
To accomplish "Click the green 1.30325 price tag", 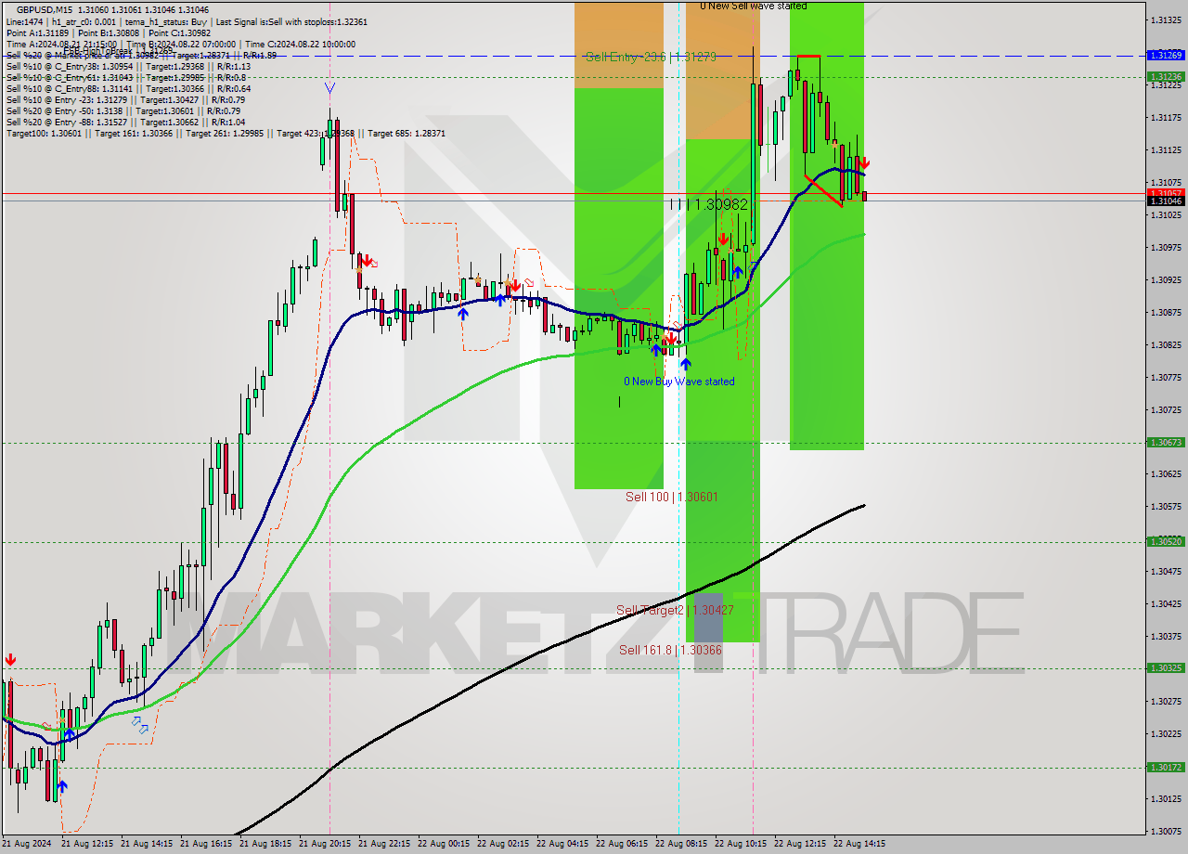I will (1166, 668).
